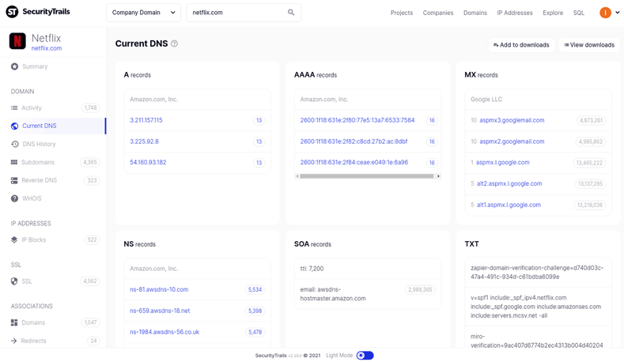
Task: Click Add to downloads button
Action: point(521,45)
